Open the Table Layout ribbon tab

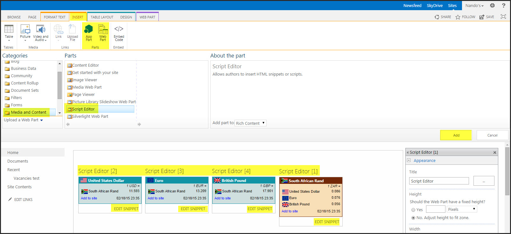click(102, 17)
